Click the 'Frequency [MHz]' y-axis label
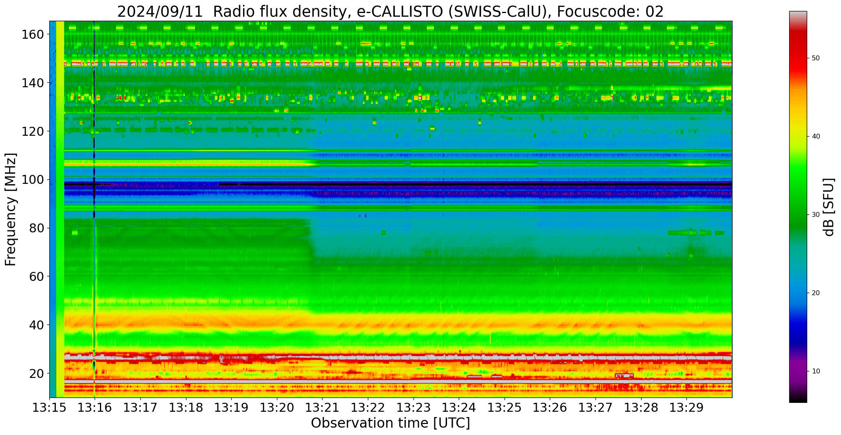This screenshot has height=435, width=841. click(11, 209)
